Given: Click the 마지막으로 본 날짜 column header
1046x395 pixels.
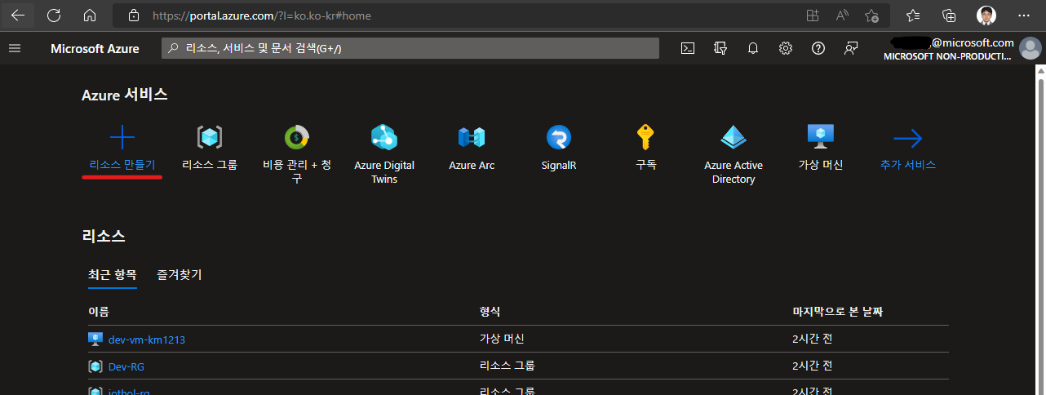Looking at the screenshot, I should 838,312.
